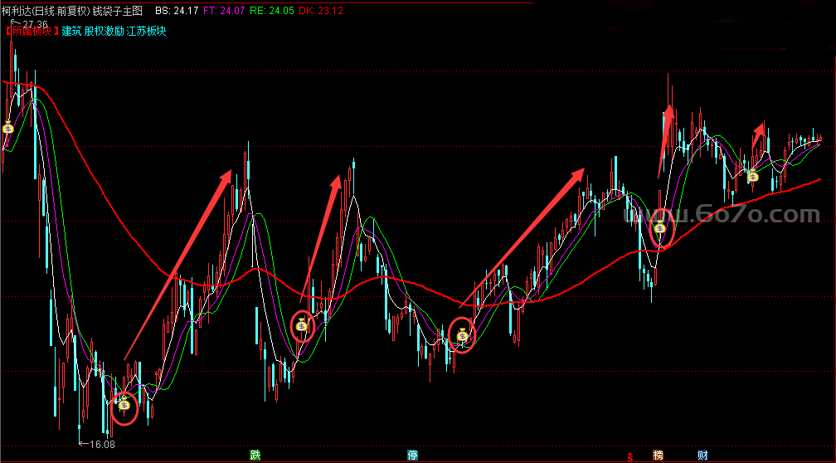Click the 所属板块 label
Image resolution: width=836 pixels, height=463 pixels.
(x=31, y=32)
